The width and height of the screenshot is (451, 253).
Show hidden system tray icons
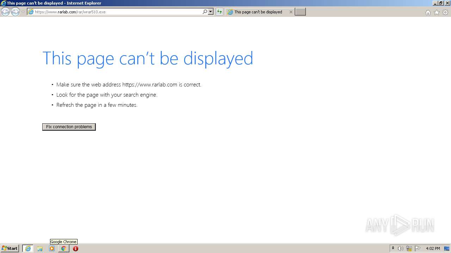(x=393, y=248)
